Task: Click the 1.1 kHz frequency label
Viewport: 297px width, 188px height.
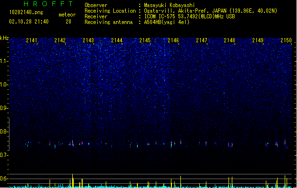Action: point(4,61)
